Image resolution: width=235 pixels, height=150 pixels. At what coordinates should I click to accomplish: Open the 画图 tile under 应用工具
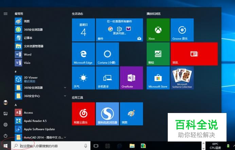(131, 114)
